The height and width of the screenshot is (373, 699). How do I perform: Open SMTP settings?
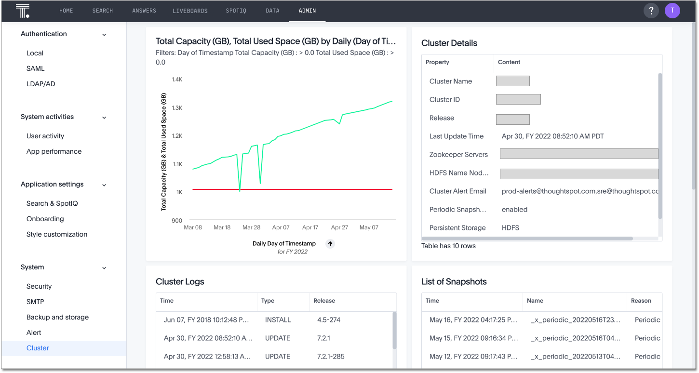pos(34,302)
